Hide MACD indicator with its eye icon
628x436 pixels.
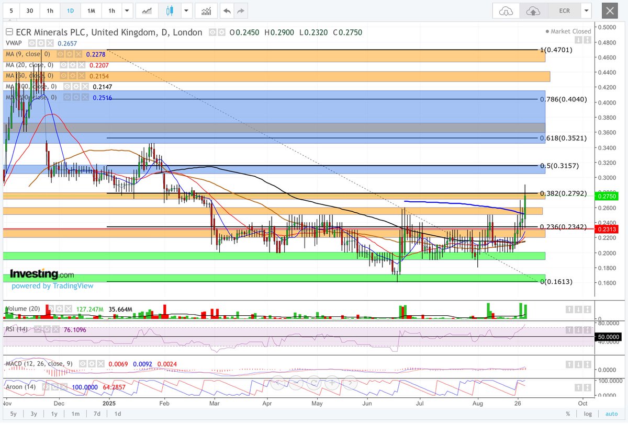(x=83, y=364)
